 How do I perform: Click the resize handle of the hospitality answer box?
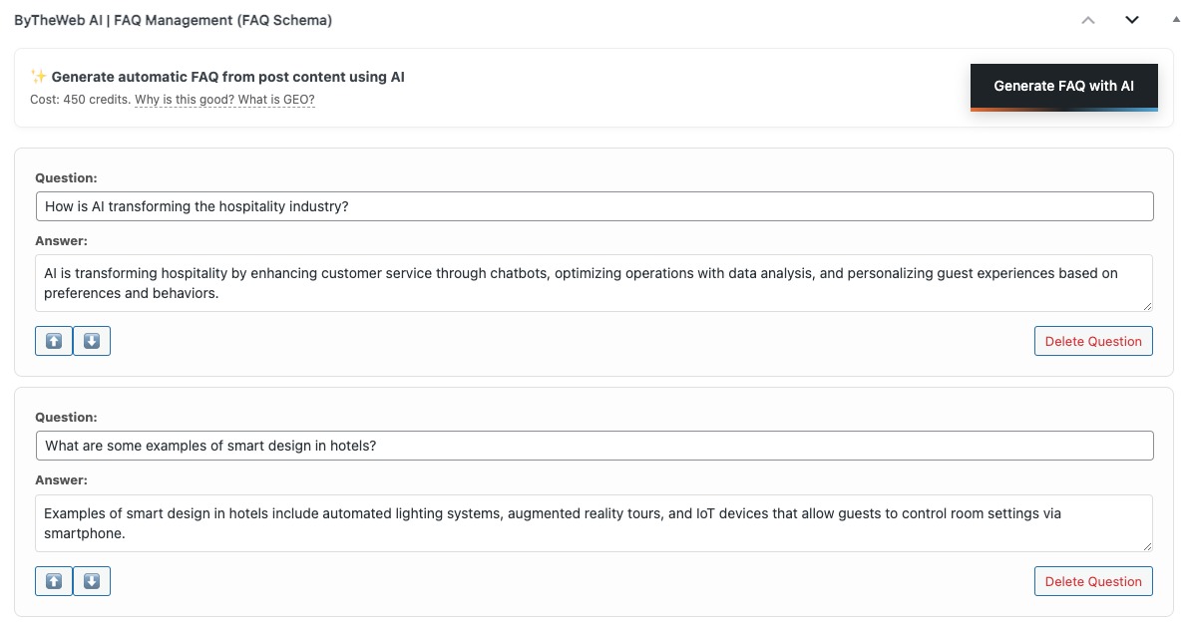[x=1147, y=306]
